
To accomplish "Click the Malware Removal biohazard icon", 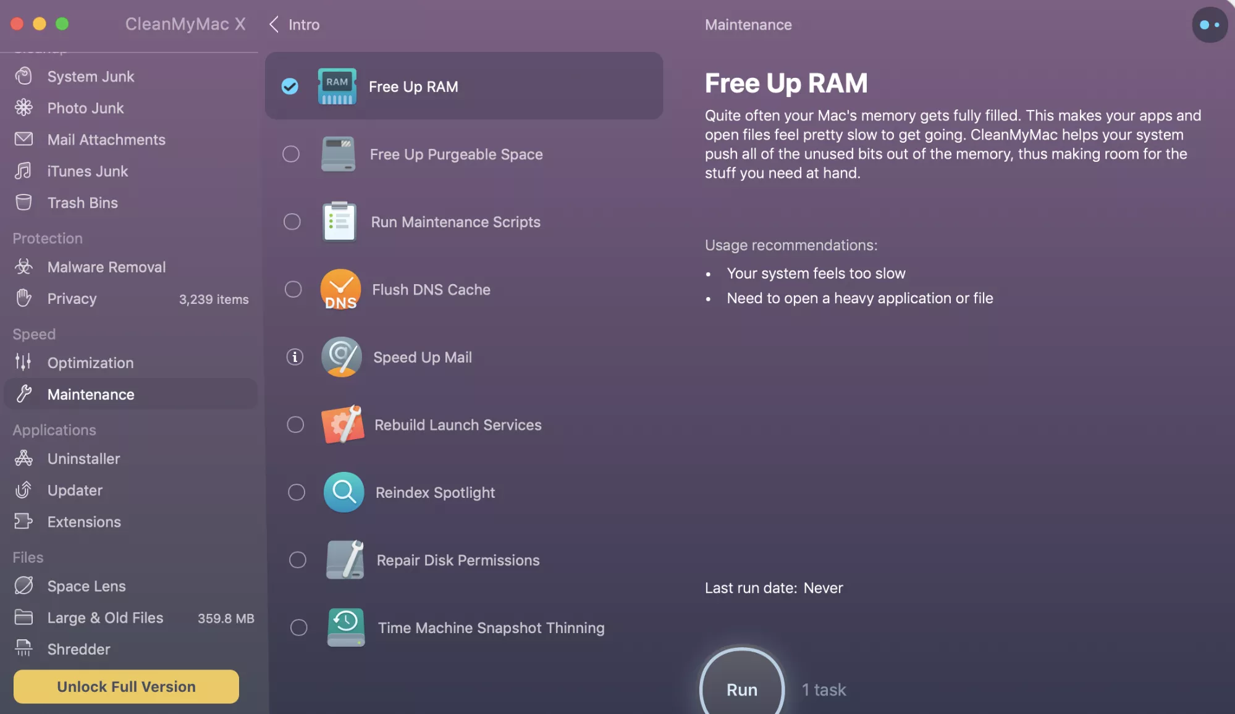I will [x=23, y=266].
